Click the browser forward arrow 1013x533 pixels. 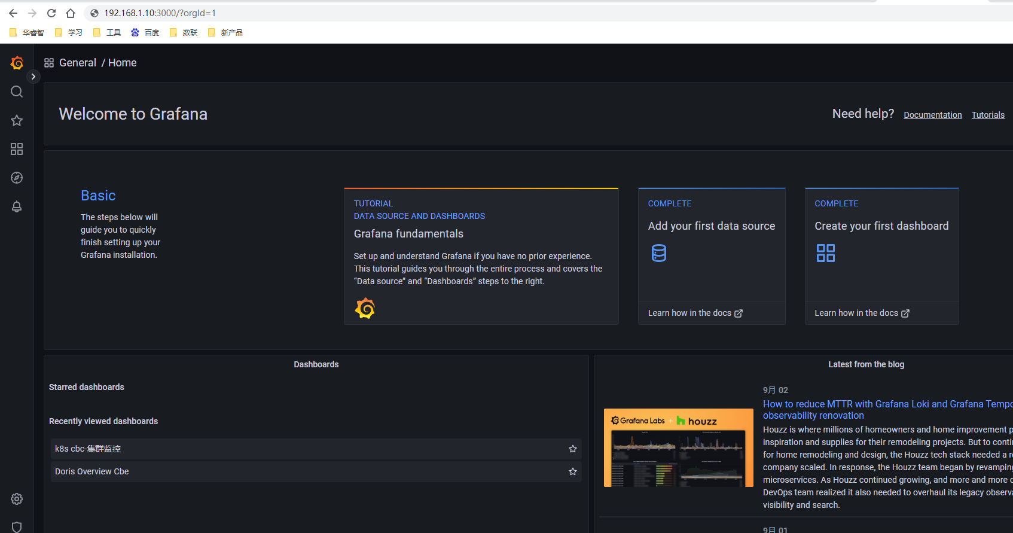click(32, 13)
